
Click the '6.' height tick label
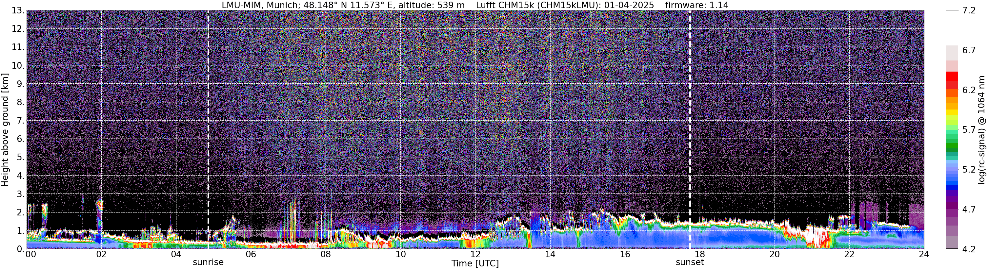click(21, 139)
